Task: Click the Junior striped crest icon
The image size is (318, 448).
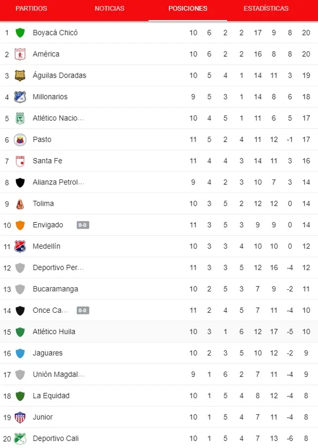Action: (x=20, y=417)
